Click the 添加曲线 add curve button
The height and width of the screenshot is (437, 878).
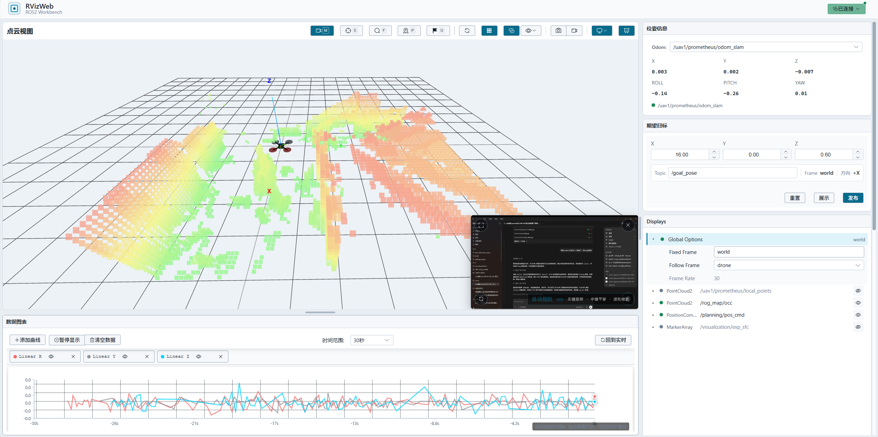click(x=28, y=340)
